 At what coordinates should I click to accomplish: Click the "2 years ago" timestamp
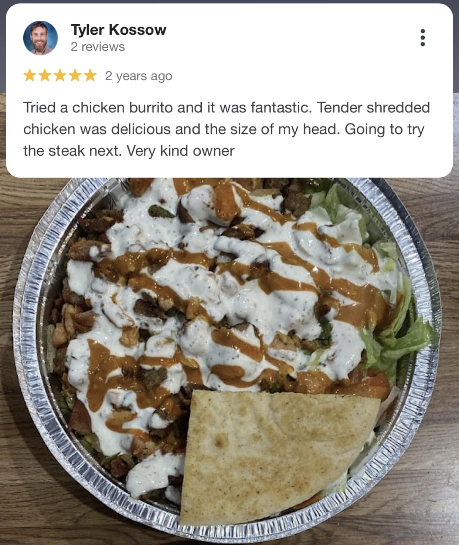click(139, 76)
